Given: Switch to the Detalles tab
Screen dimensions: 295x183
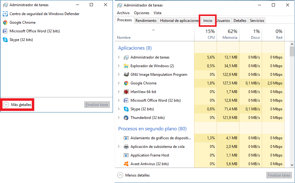Looking at the screenshot, I should tap(240, 20).
